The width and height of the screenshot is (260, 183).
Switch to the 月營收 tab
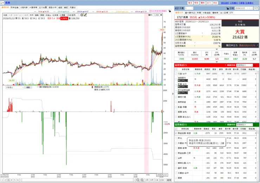(73, 7)
